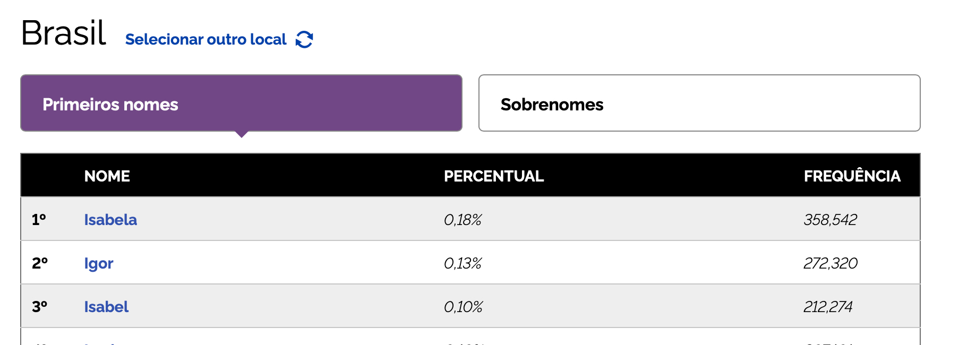This screenshot has width=959, height=345.
Task: Click the 0,18% percentage for Isabela
Action: (x=463, y=220)
